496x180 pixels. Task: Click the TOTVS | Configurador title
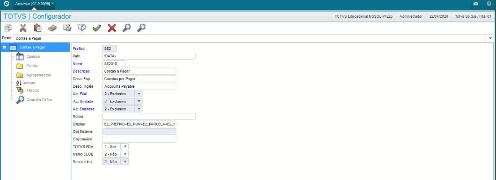[x=37, y=16]
